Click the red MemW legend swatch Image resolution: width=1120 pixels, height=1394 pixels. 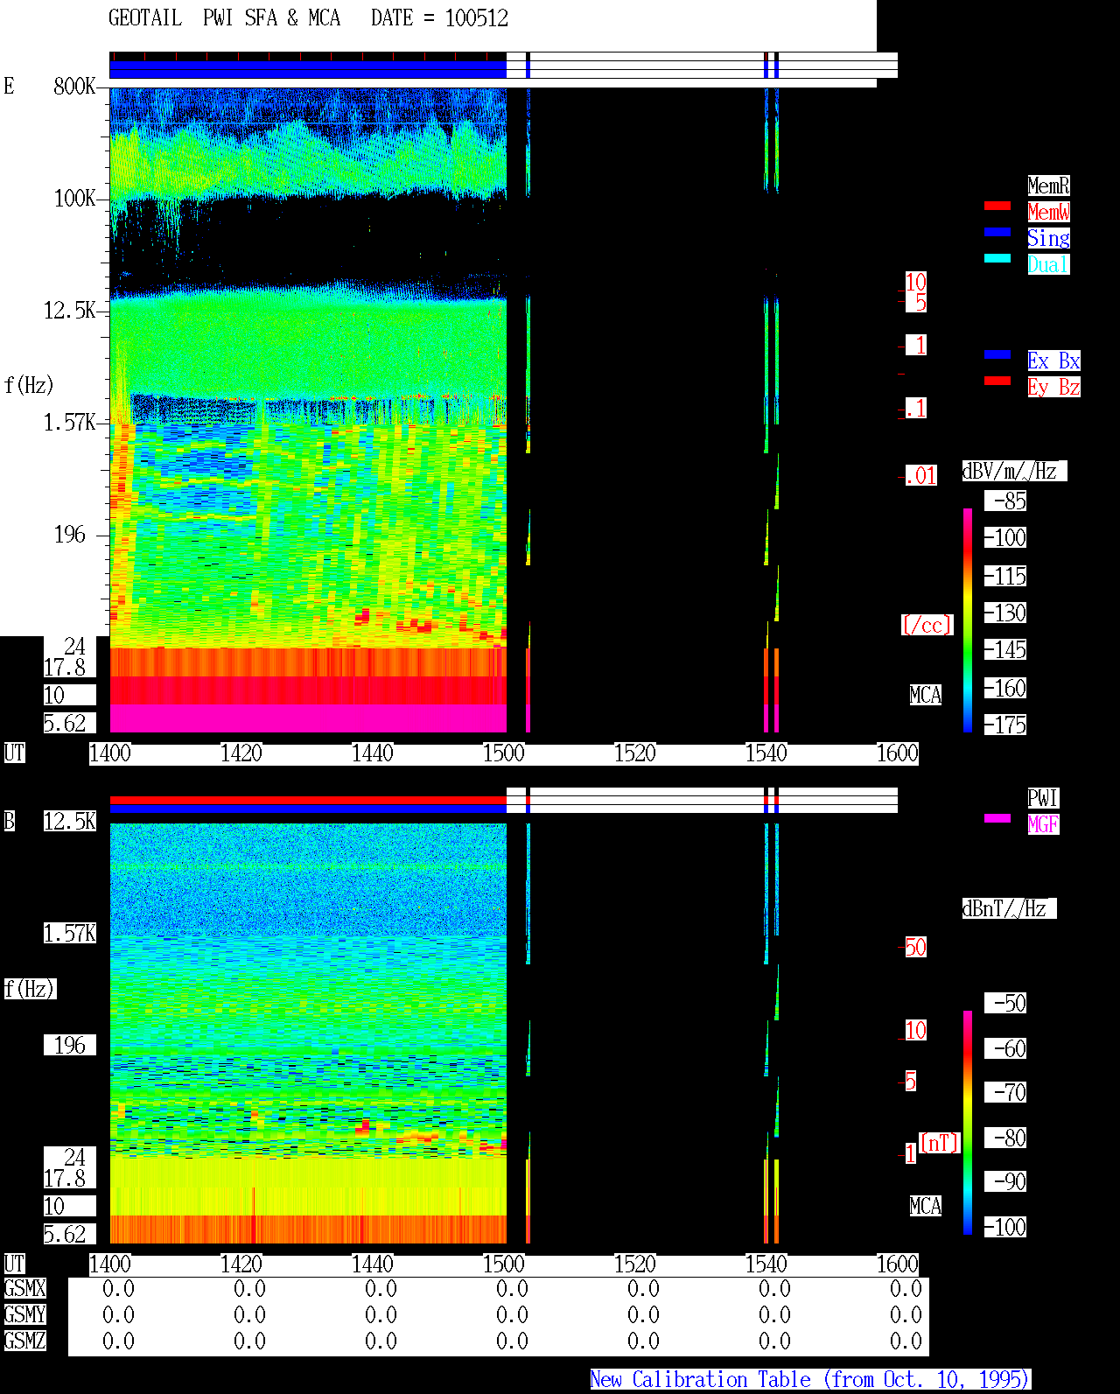(997, 206)
